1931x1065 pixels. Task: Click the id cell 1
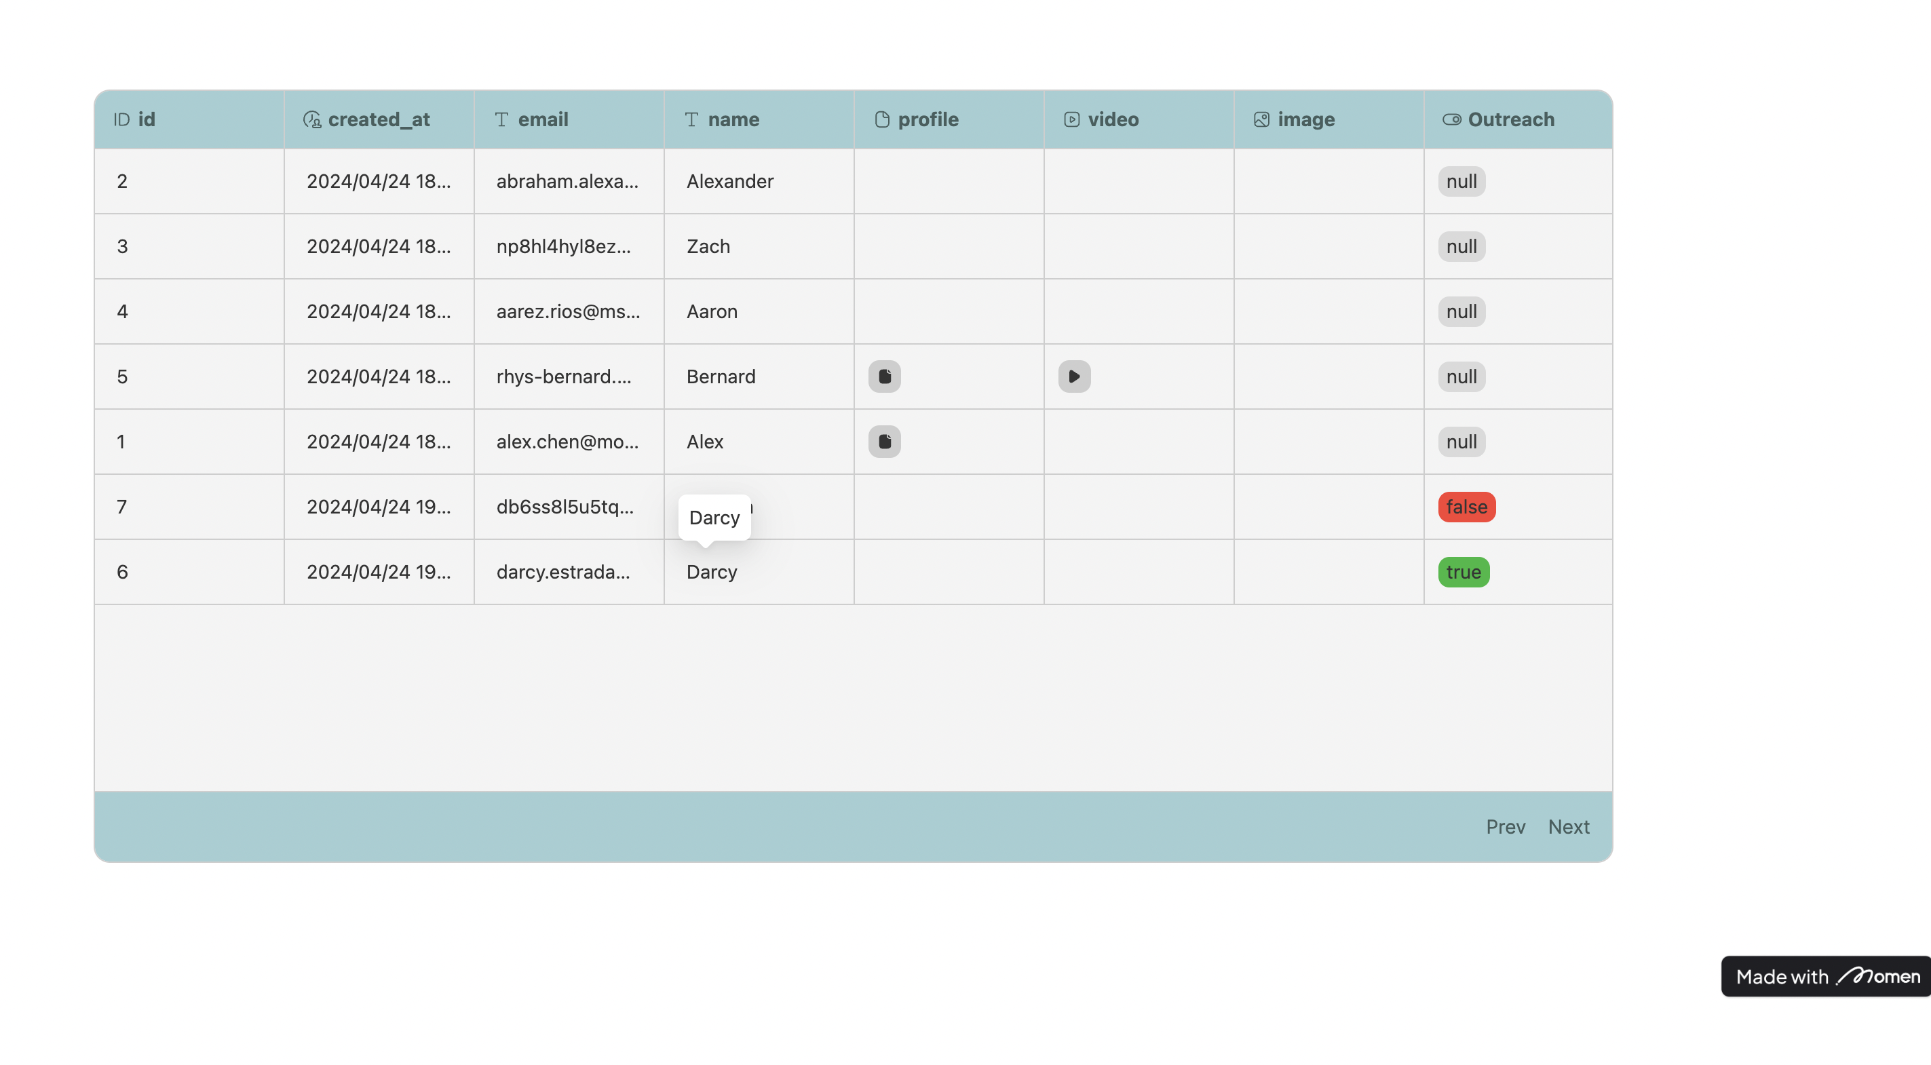[x=190, y=442]
